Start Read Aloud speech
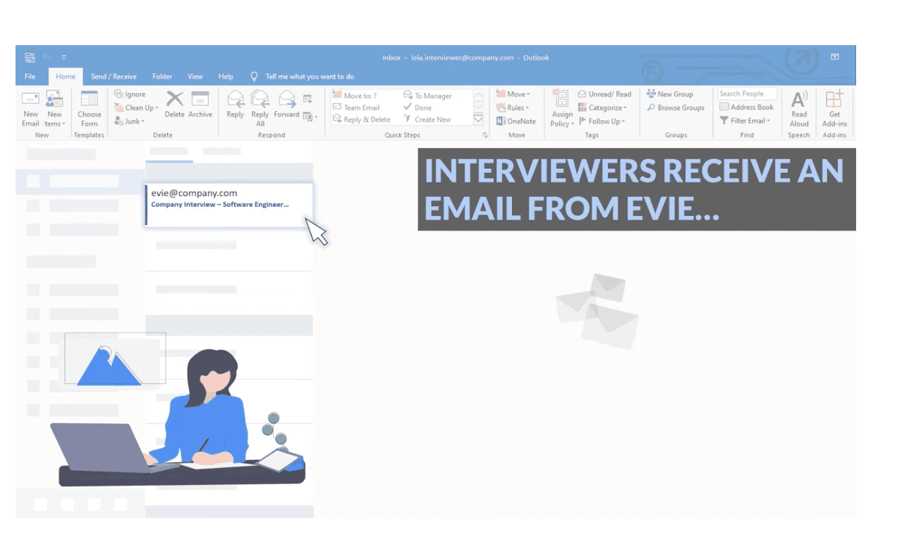Image resolution: width=921 pixels, height=559 pixels. point(799,109)
